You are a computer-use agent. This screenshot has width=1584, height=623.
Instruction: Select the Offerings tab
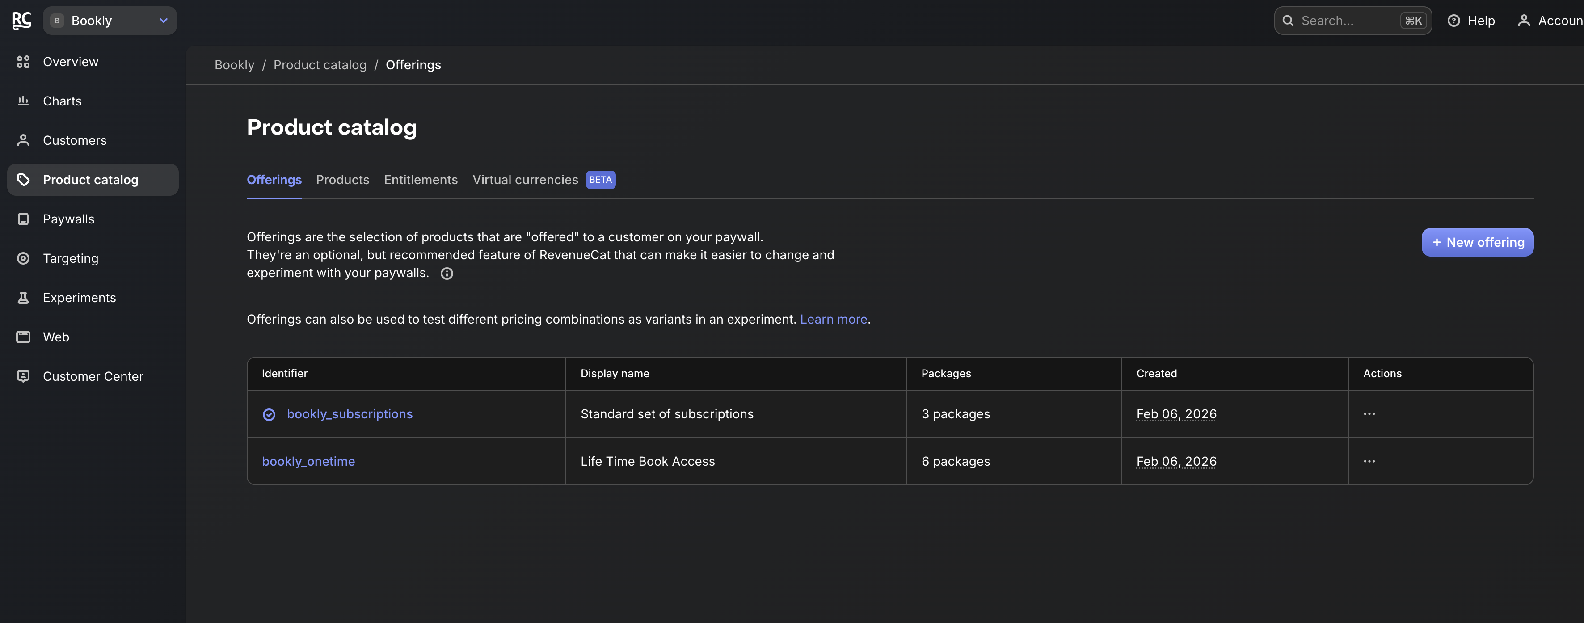click(274, 180)
